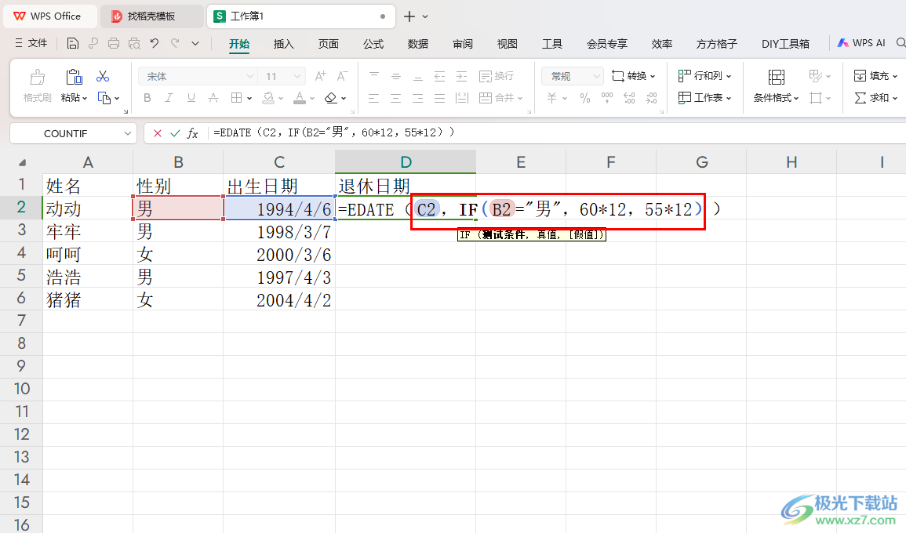Toggle wrap text (换行)
906x533 pixels.
[497, 76]
